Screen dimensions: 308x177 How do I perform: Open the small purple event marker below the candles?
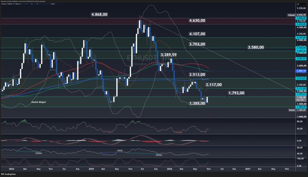point(208,117)
